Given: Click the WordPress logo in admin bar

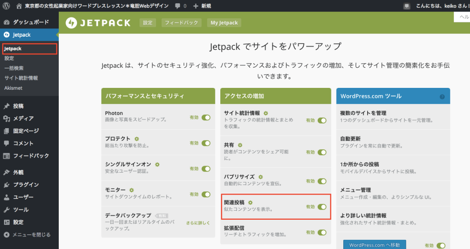Looking at the screenshot, I should pos(6,5).
